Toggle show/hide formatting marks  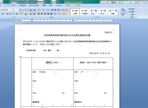point(67,10)
